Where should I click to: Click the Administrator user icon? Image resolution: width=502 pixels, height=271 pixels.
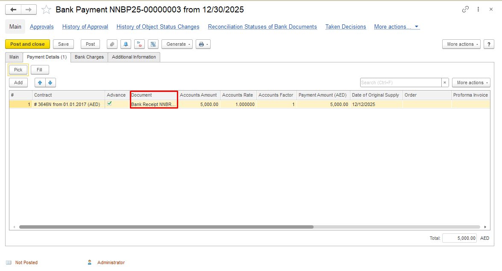[x=90, y=262]
